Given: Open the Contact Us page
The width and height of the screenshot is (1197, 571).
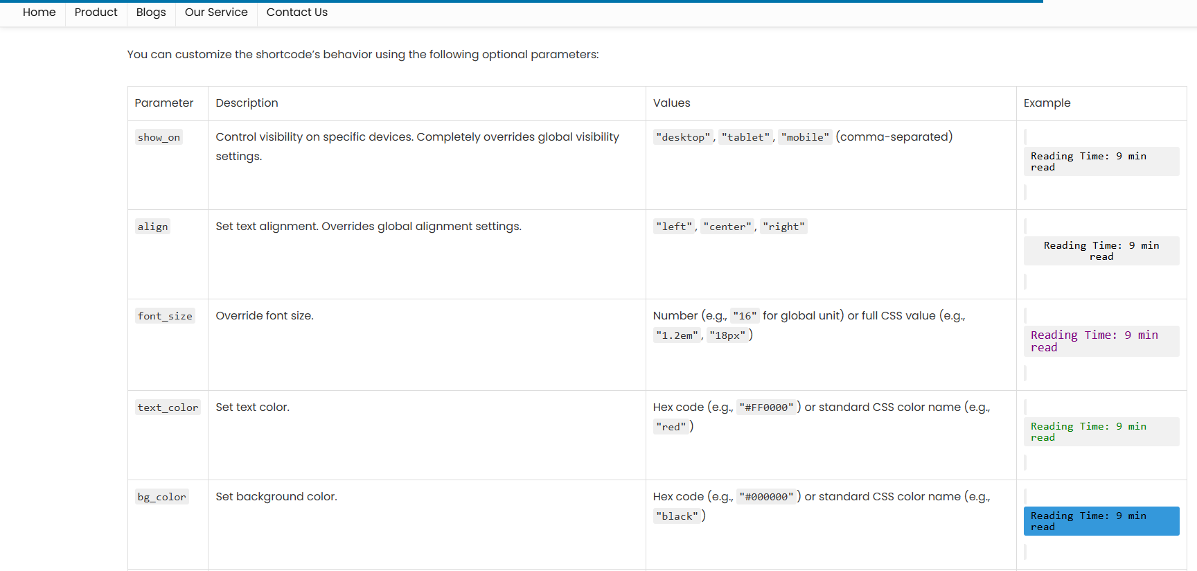Looking at the screenshot, I should pyautogui.click(x=297, y=12).
